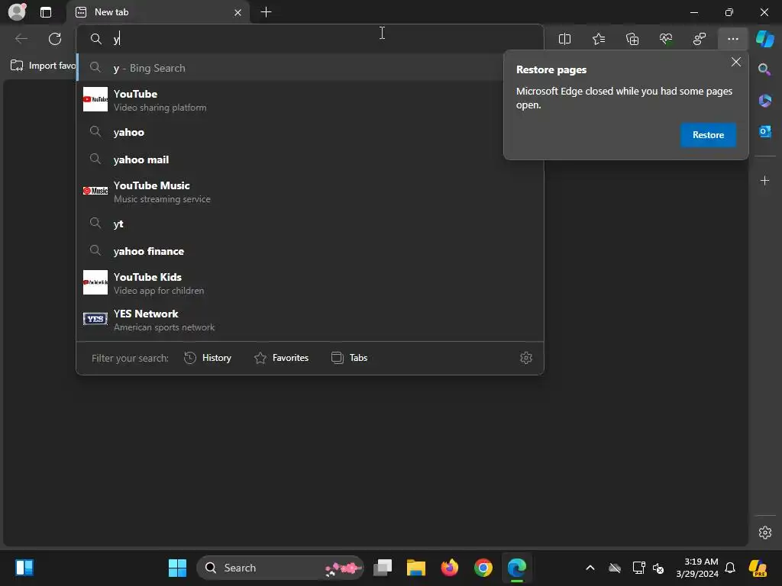Open Browser essentials heart icon

click(666, 39)
